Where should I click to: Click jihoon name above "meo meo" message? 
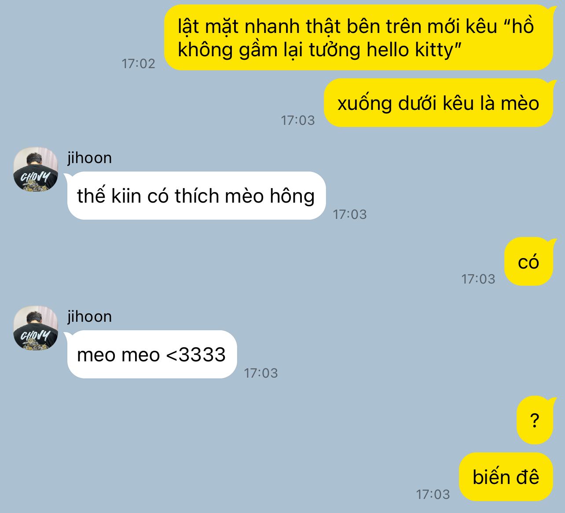pos(90,316)
